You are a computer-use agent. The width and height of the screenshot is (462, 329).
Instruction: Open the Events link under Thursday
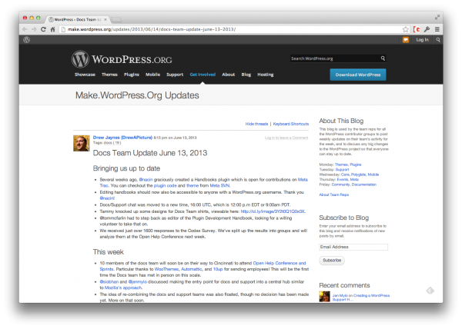pyautogui.click(x=343, y=179)
